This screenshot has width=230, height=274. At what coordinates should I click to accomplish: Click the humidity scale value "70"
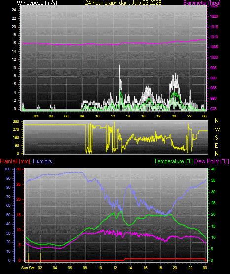(8, 196)
